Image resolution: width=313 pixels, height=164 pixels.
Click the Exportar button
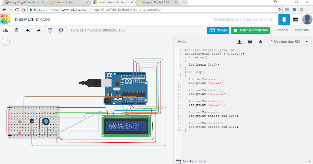point(282,30)
